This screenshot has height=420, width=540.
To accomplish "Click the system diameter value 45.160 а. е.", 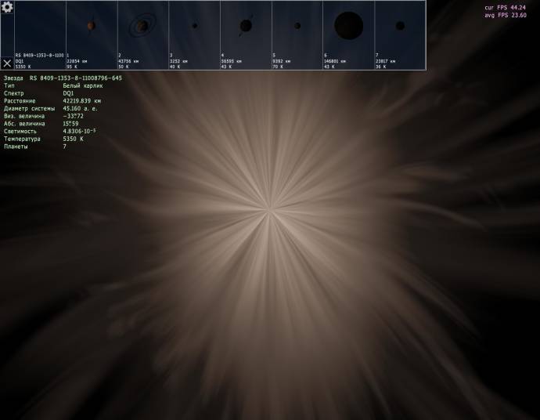I will tap(81, 109).
